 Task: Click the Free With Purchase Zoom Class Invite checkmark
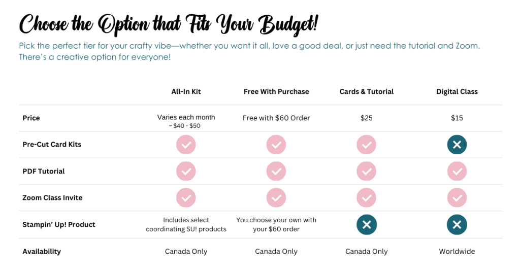coord(276,198)
